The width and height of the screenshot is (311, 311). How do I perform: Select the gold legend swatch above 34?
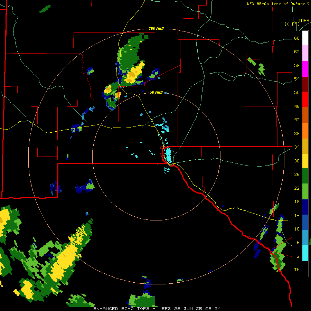click(x=305, y=146)
